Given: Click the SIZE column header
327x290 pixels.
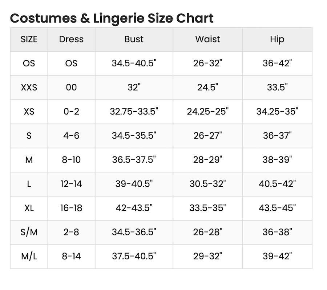Looking at the screenshot, I should [29, 39].
